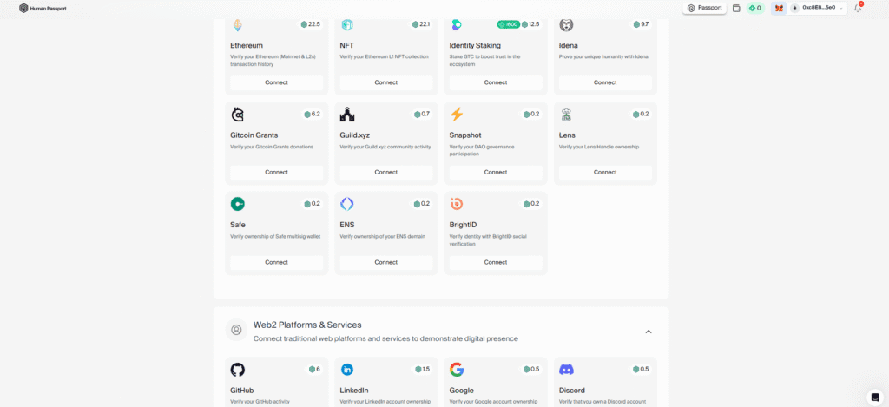Connect the Identity Staking stamp
This screenshot has height=407, width=889.
point(496,82)
